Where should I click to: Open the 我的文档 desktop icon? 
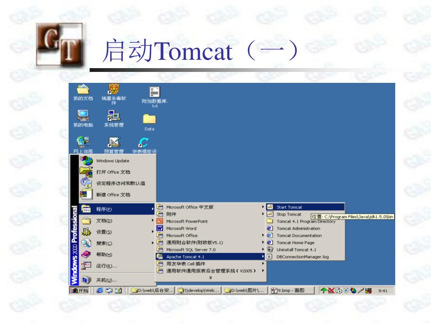tap(83, 92)
